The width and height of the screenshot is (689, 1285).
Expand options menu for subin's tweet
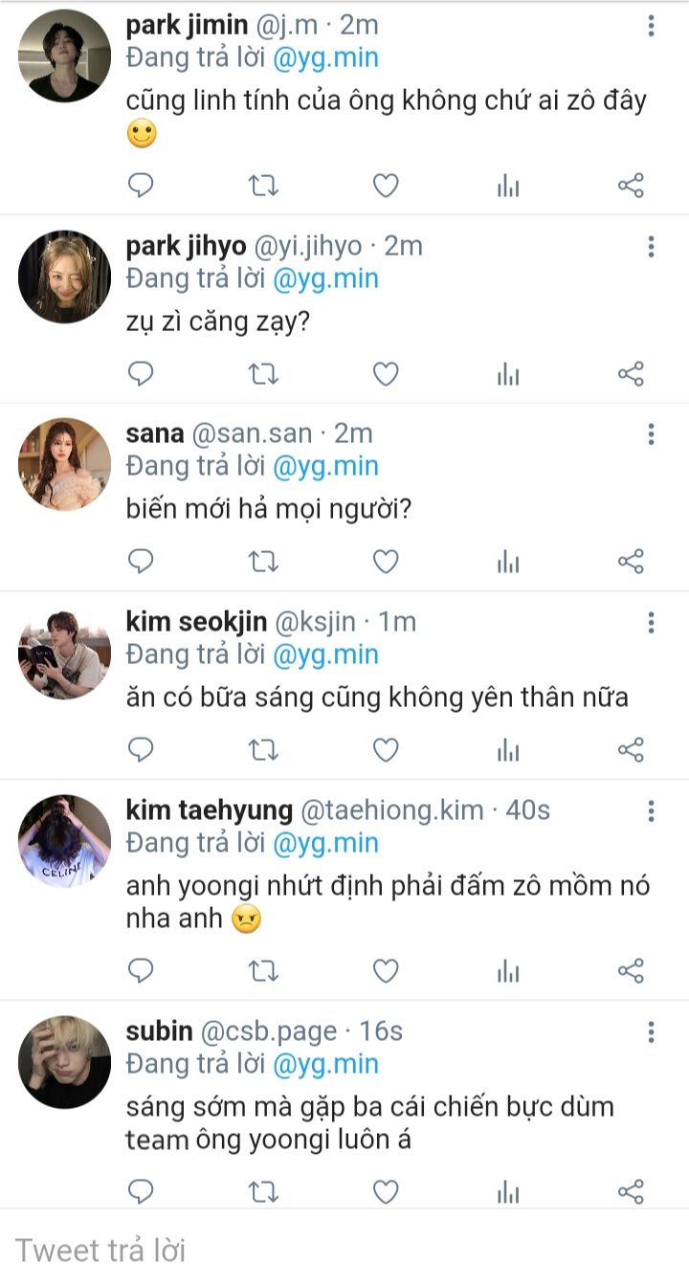pyautogui.click(x=651, y=1031)
